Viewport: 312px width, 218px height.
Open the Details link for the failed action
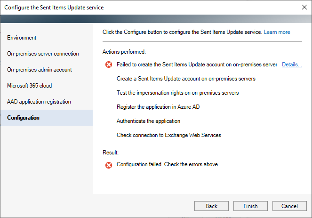click(292, 65)
